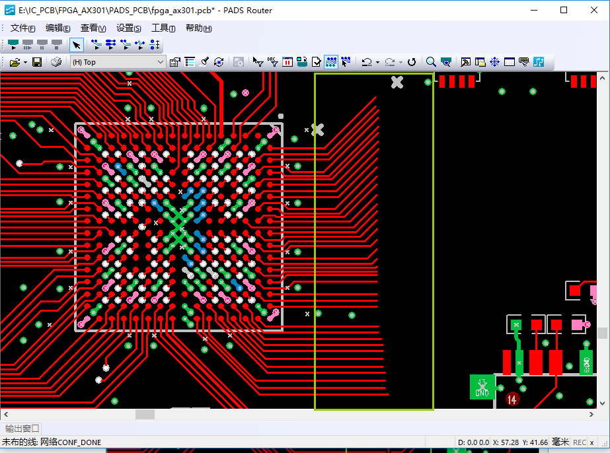Viewport: 610px width, 453px height.
Task: Select the arrow pointer selection tool
Action: click(x=77, y=45)
